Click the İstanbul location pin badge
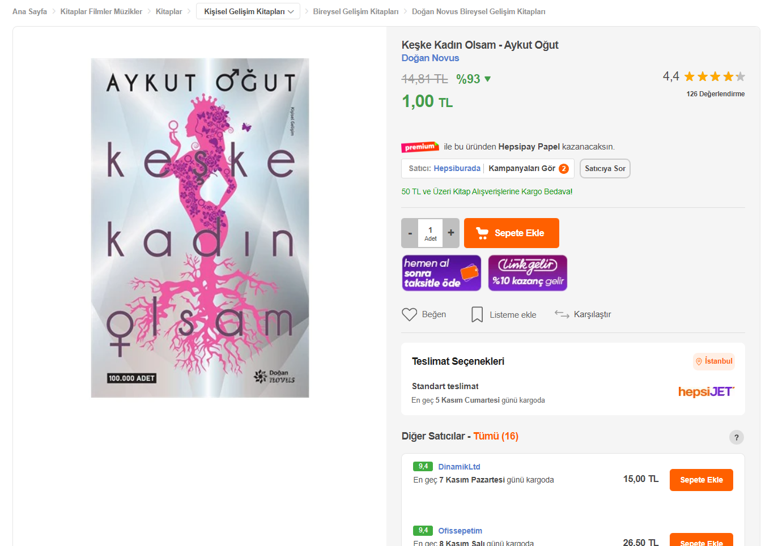 [714, 361]
